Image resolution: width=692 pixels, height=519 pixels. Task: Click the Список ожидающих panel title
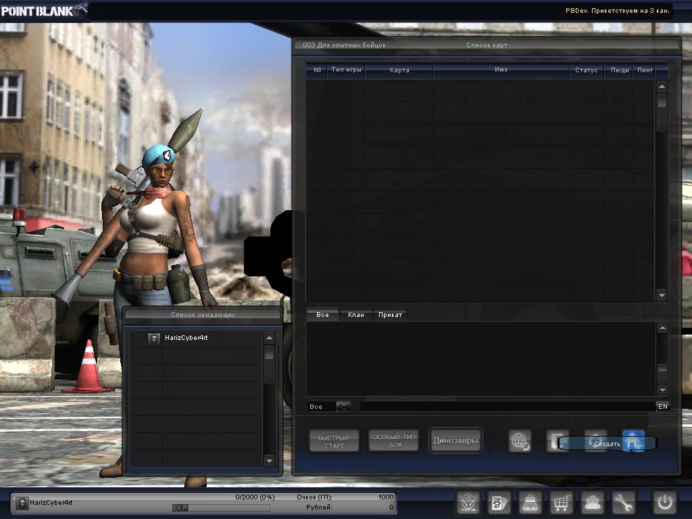click(203, 315)
